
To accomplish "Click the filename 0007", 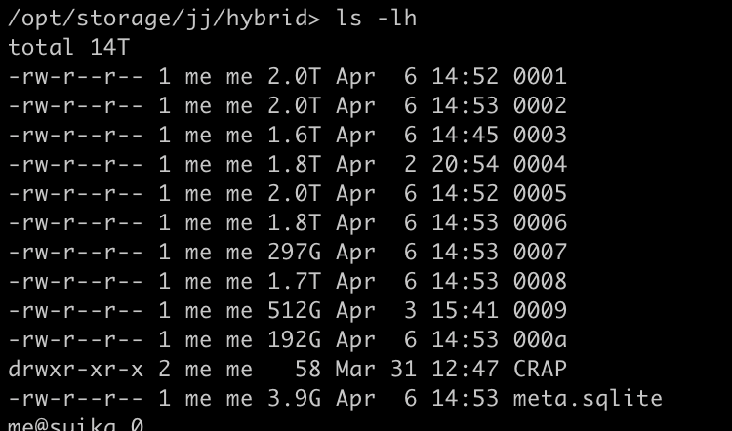I will point(540,252).
